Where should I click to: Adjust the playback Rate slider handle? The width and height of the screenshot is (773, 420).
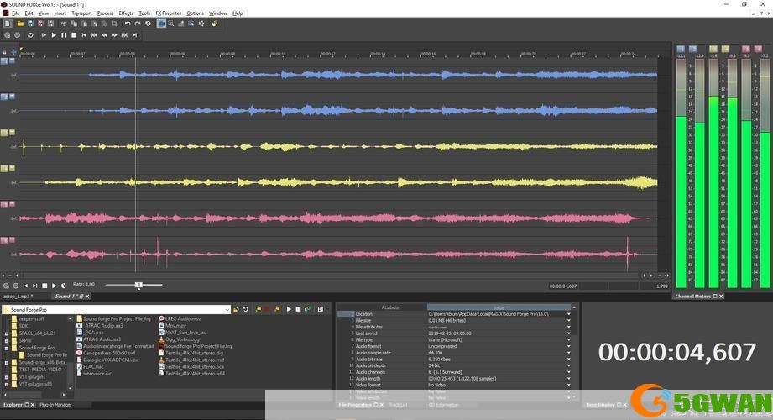coord(138,285)
